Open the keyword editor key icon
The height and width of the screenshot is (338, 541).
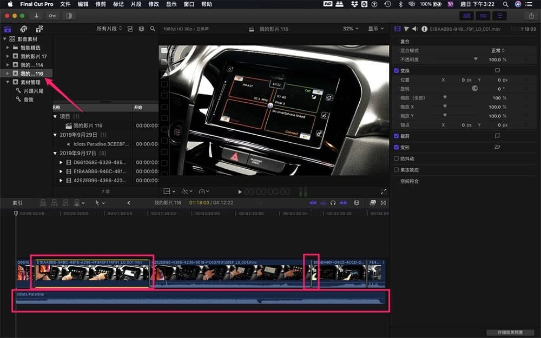(x=52, y=16)
